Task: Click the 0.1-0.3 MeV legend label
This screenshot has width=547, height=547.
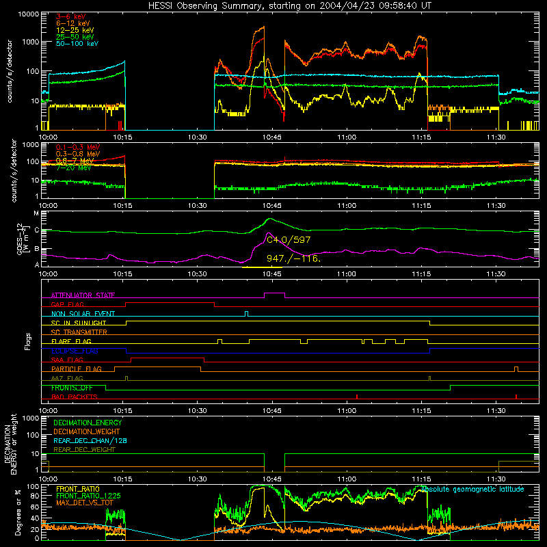Action: click(x=78, y=147)
